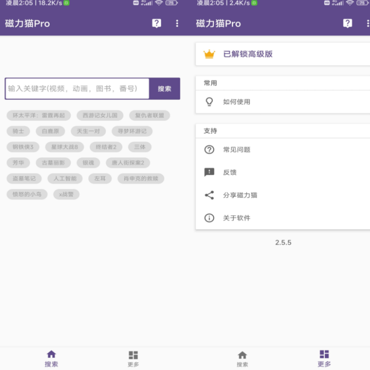The height and width of the screenshot is (370, 370).
Task: Tap the 环太平洋：雷霆再起 suggestion chip
Action: coord(39,115)
